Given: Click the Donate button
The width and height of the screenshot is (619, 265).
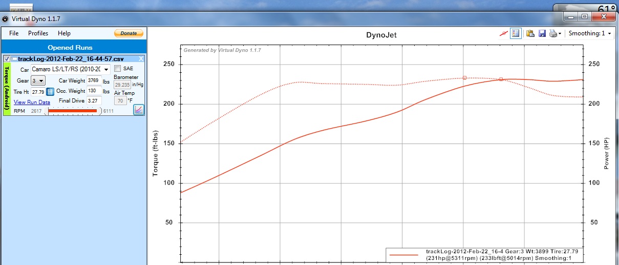Looking at the screenshot, I should click(129, 33).
